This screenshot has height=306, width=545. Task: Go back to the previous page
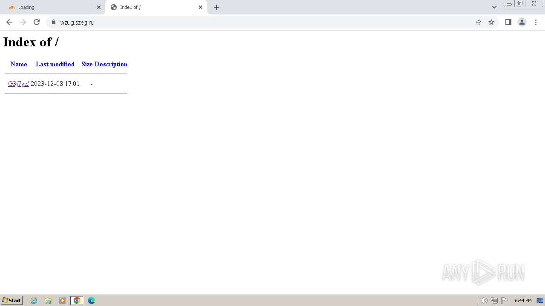pyautogui.click(x=9, y=22)
